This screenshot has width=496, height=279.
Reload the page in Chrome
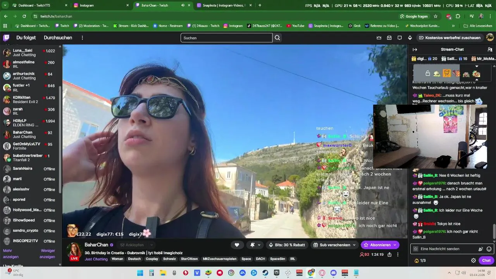coord(24,16)
